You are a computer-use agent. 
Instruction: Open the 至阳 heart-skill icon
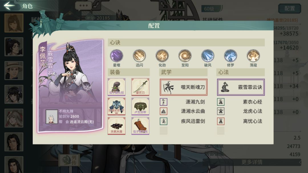pos(185,56)
